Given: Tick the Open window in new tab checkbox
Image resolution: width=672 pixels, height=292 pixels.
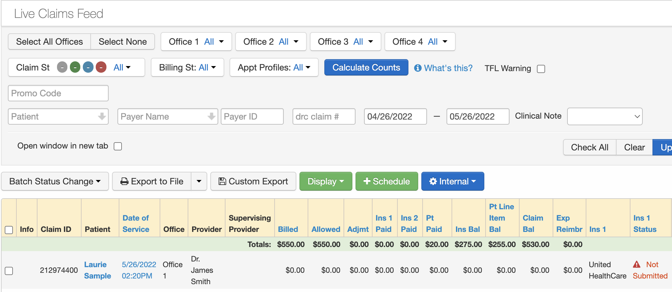Looking at the screenshot, I should [x=118, y=146].
